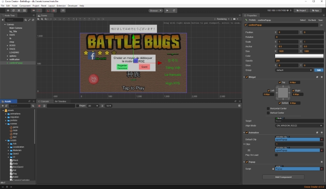The image size is (326, 189).
Task: Disable the Widget component checkbox
Action: coord(247,77)
